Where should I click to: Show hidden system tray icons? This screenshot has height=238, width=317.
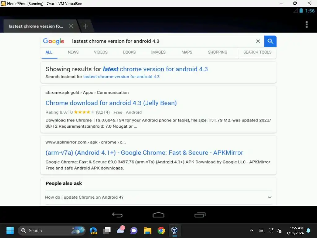pyautogui.click(x=251, y=231)
